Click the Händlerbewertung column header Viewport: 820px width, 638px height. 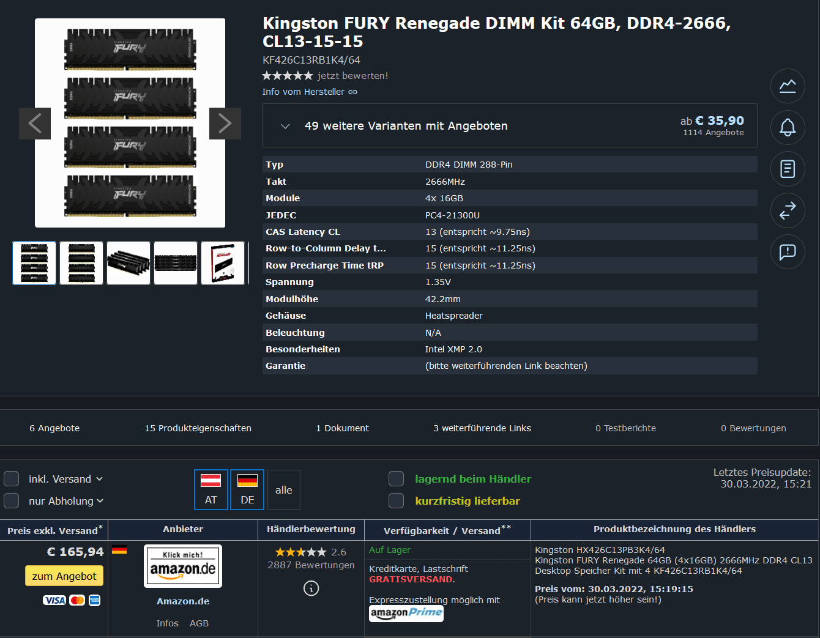click(x=311, y=530)
